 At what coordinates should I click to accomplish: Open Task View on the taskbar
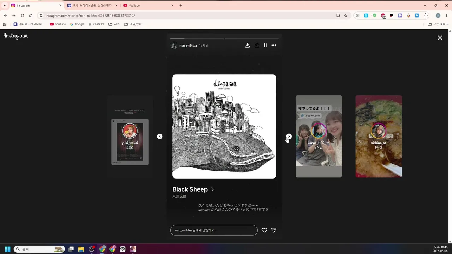(71, 249)
